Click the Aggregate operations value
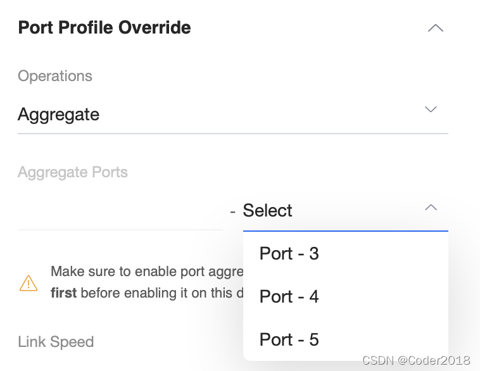Screen dimensions: 480x371 pyautogui.click(x=58, y=115)
